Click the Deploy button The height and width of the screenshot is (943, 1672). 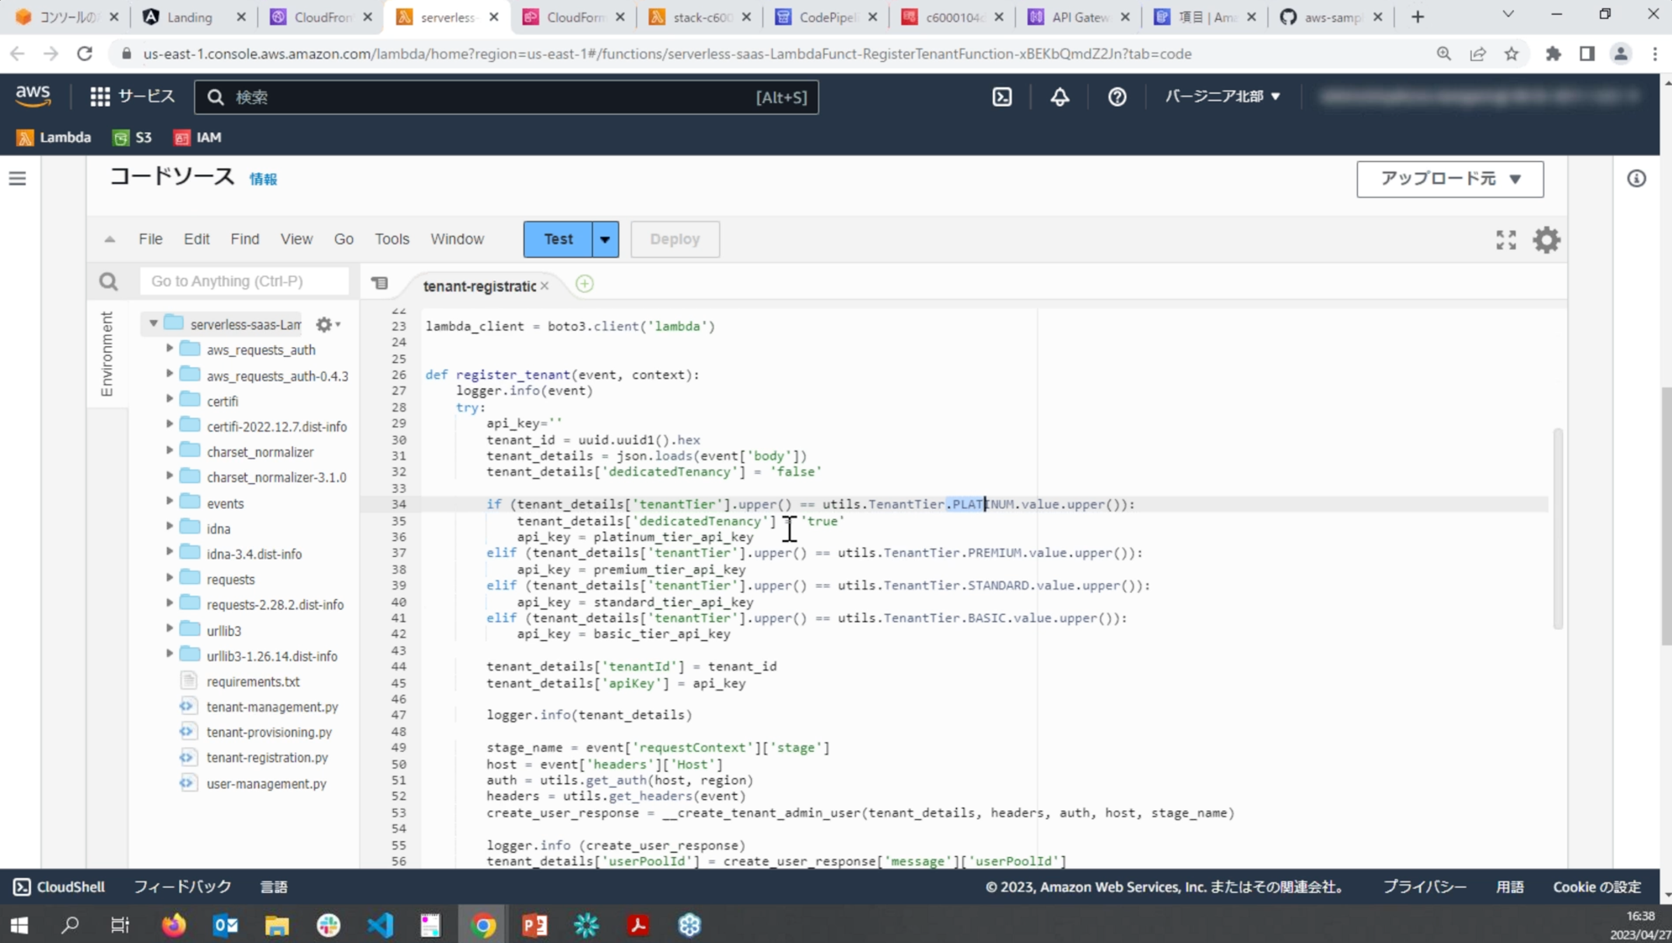675,240
